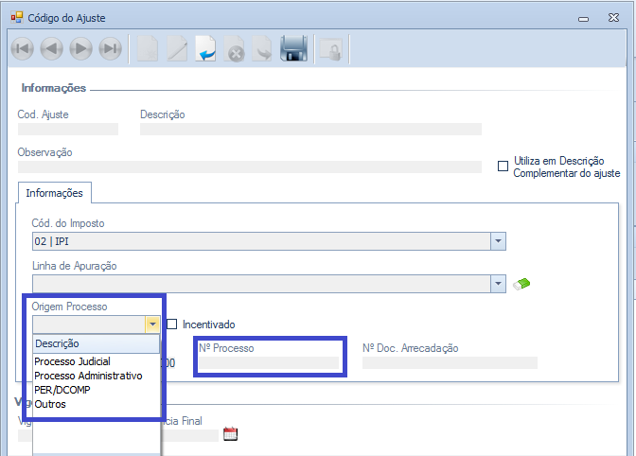Open the calendar picker for Vigência Final
This screenshot has width=636, height=456.
[x=230, y=433]
